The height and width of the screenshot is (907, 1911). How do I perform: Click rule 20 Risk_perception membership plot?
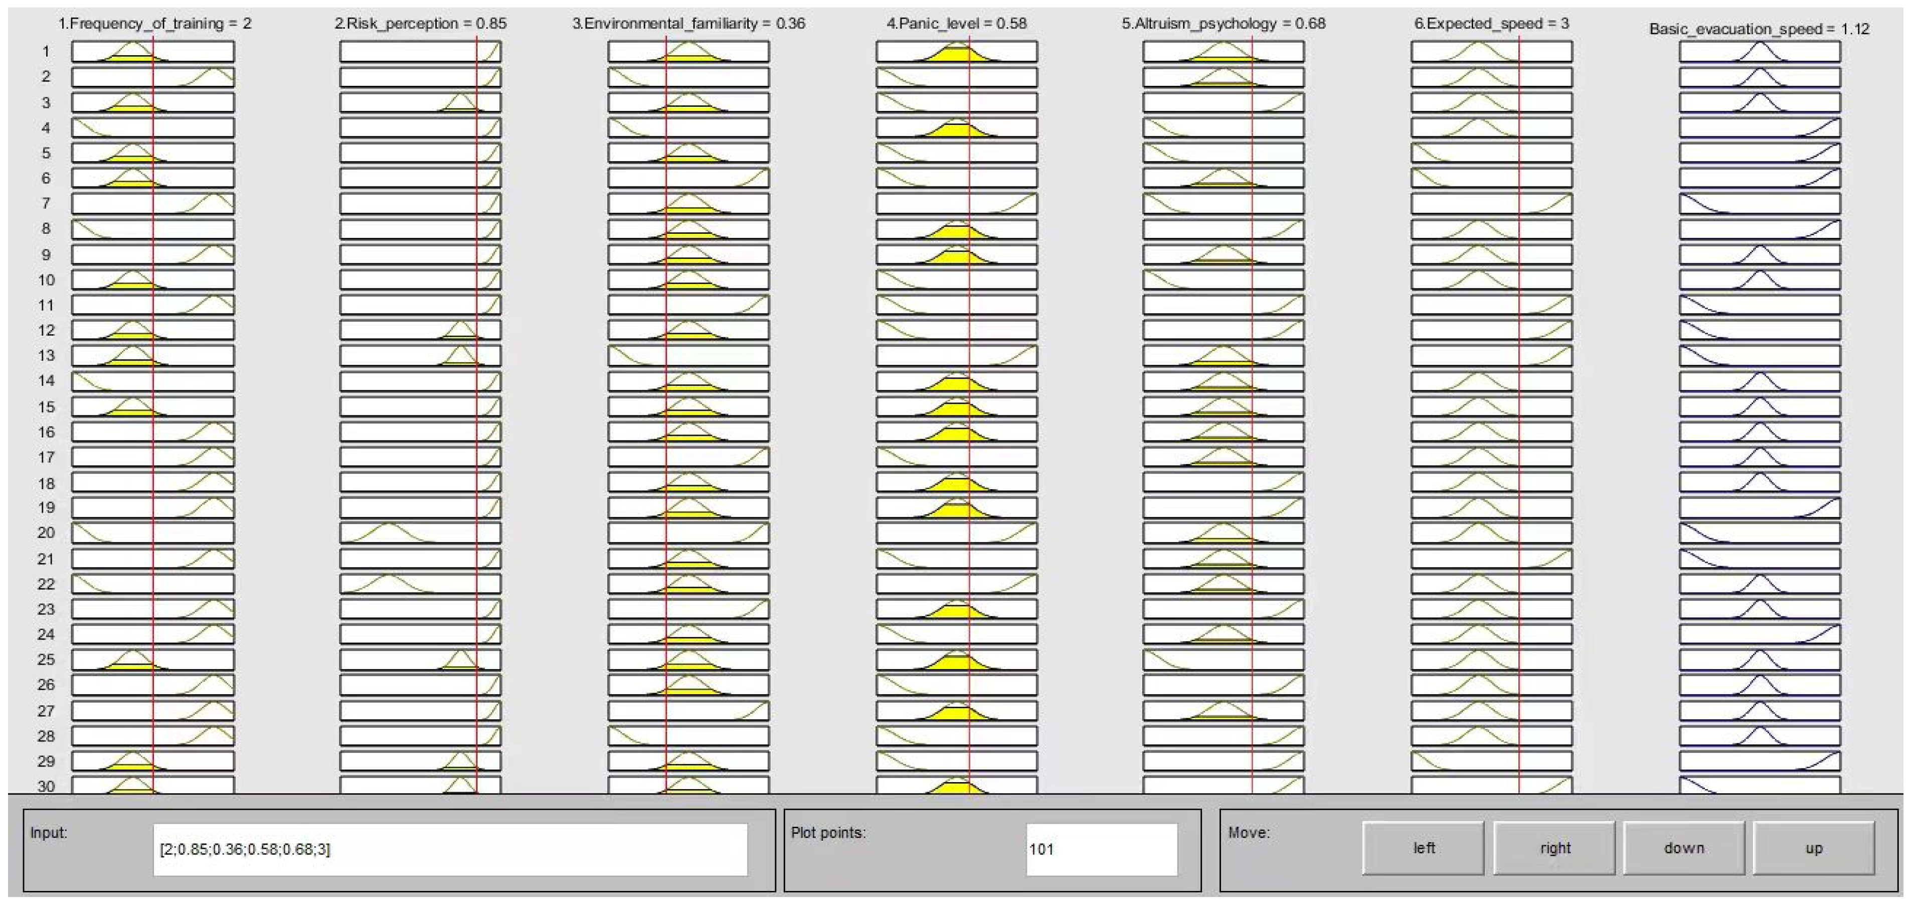(x=421, y=533)
